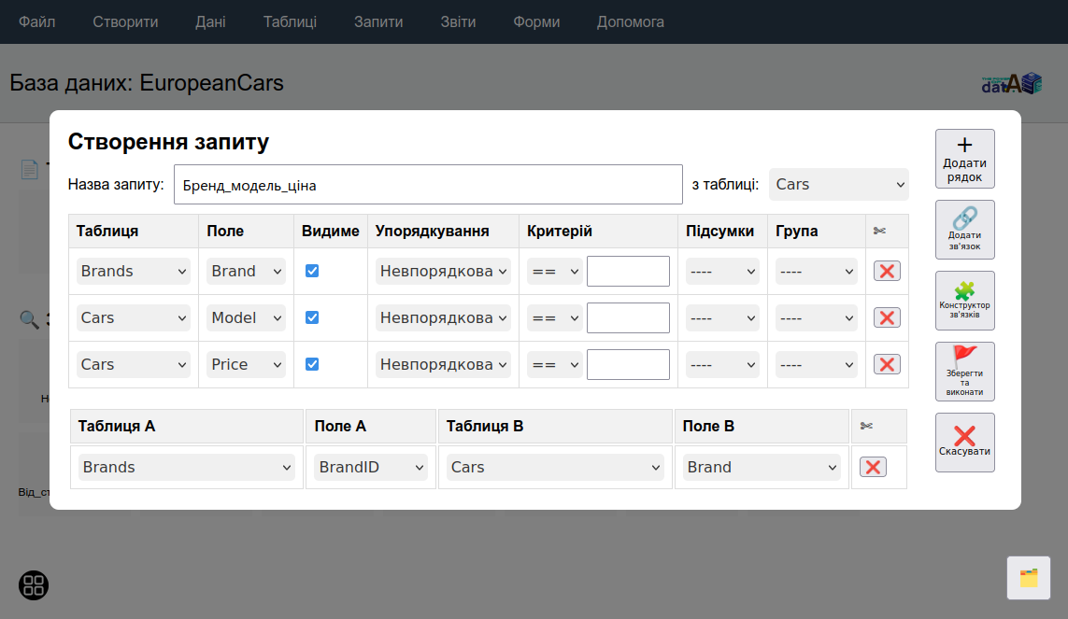Open the 'з таблиці' Cars dropdown
1068x619 pixels.
tap(838, 185)
